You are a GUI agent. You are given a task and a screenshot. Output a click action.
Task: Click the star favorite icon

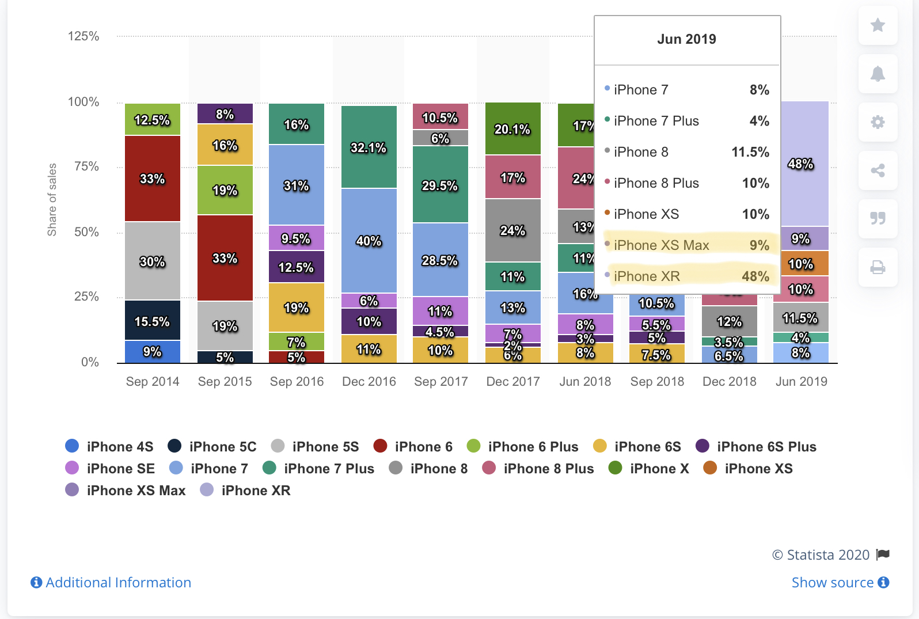pos(878,25)
